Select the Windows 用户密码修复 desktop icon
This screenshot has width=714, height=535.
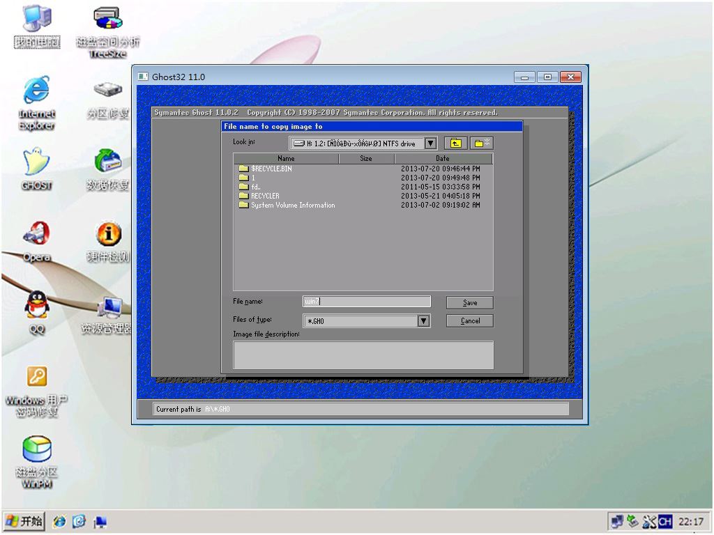37,391
